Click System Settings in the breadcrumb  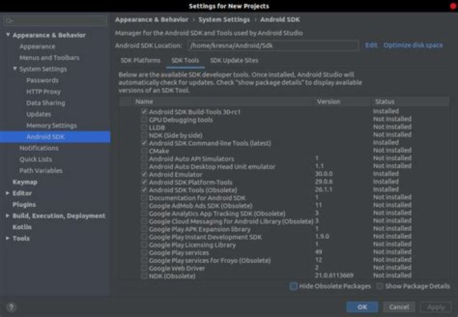(x=225, y=20)
